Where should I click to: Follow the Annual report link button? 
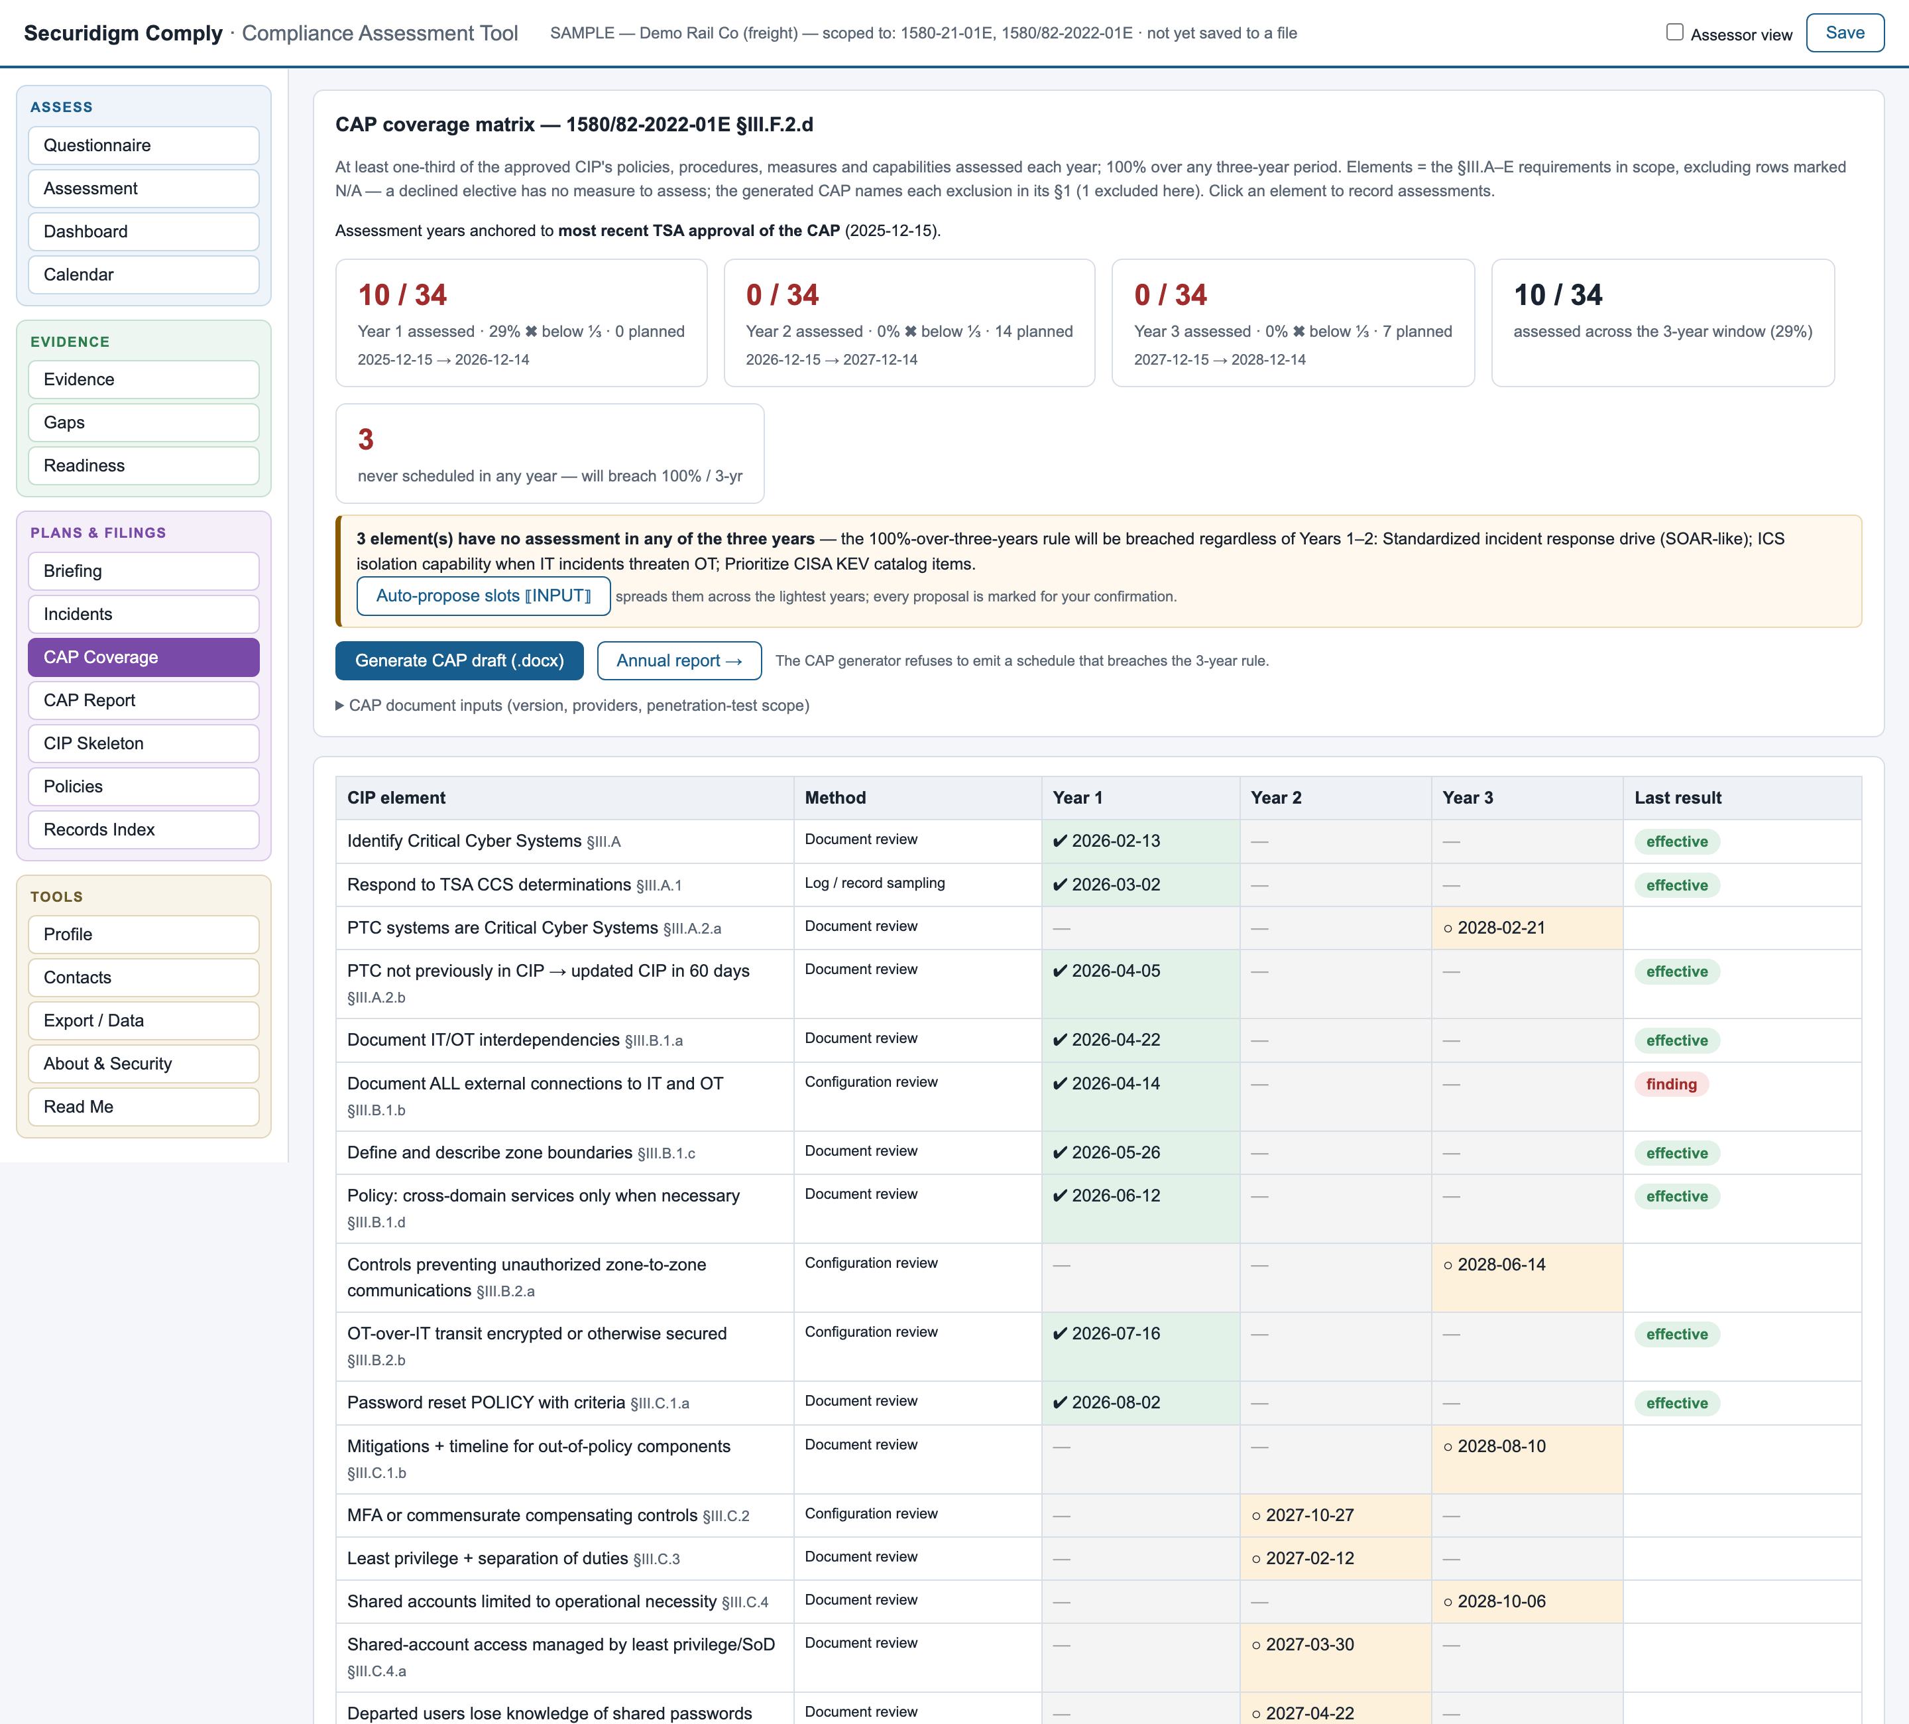(x=679, y=661)
